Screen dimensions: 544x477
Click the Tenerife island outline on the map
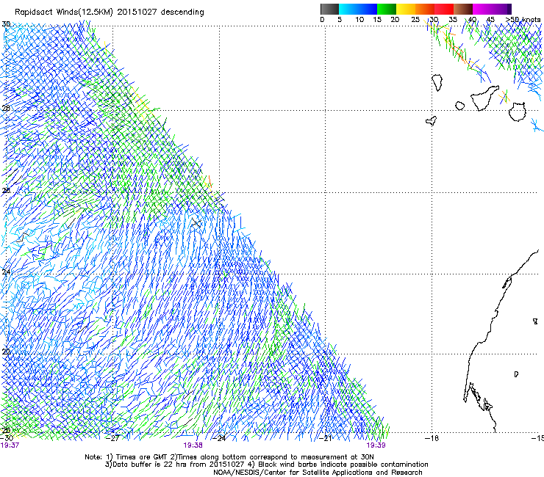tap(484, 98)
